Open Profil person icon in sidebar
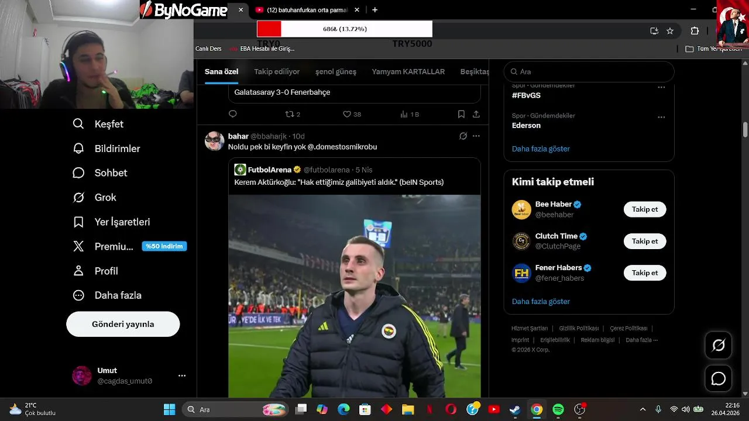Screen dimensions: 749x421 (78, 271)
